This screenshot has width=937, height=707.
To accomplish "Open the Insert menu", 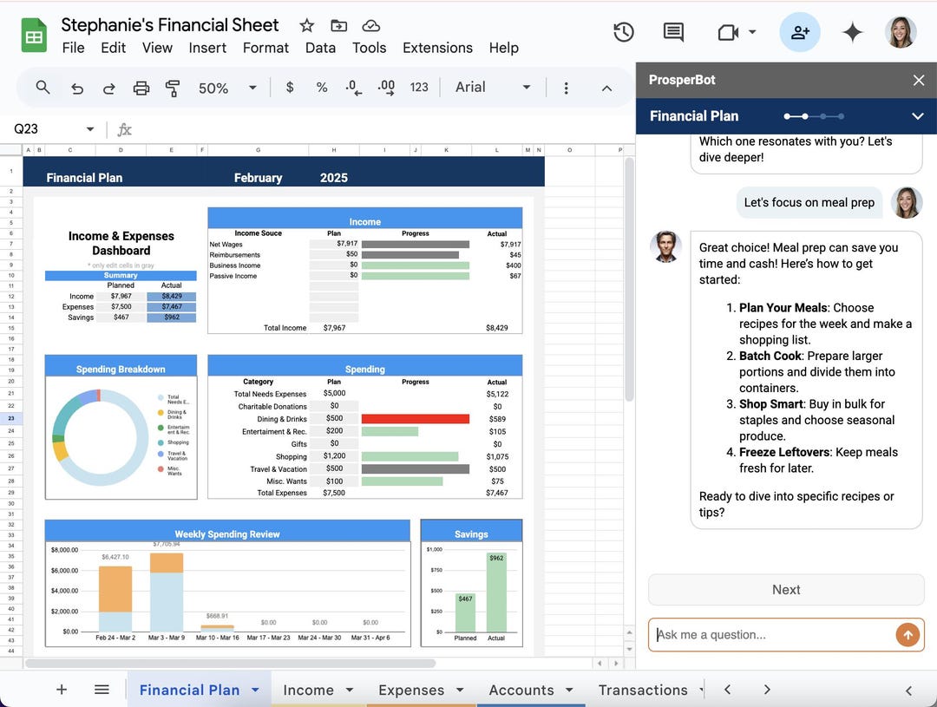I will pyautogui.click(x=207, y=48).
